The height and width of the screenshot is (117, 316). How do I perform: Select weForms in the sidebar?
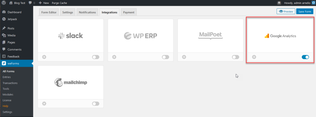tap(17, 63)
